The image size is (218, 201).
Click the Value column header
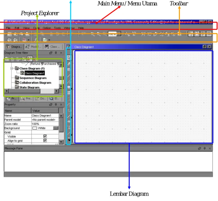[45, 111]
